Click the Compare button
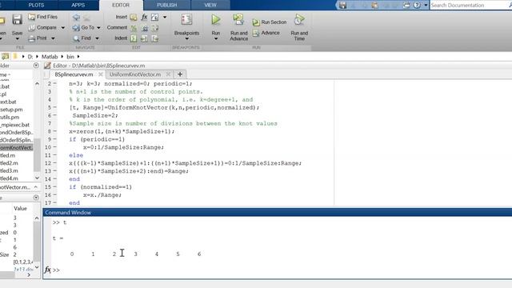The height and width of the screenshot is (288, 512). (x=42, y=27)
